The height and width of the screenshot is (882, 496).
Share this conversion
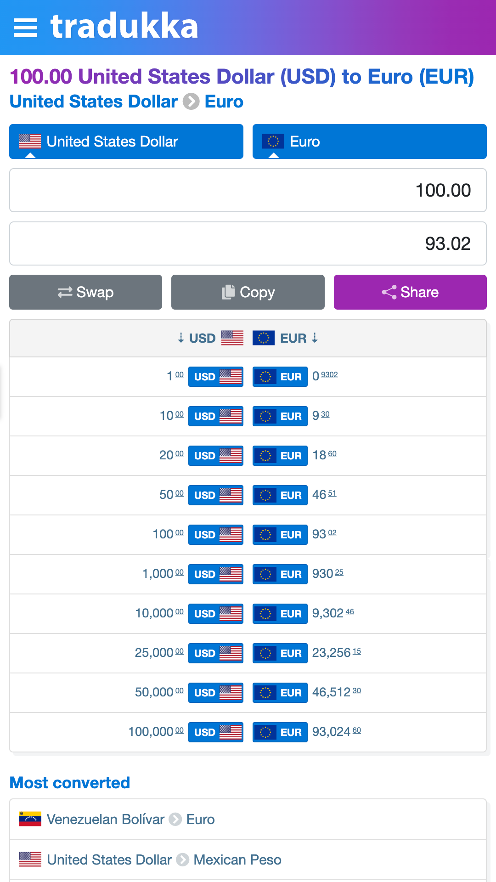click(410, 292)
